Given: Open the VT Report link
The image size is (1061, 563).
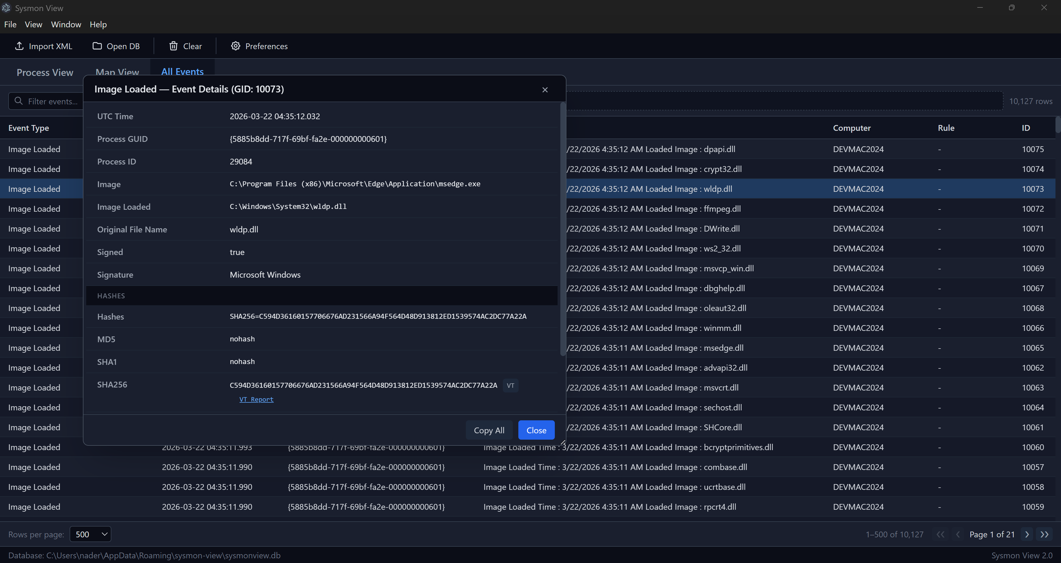Looking at the screenshot, I should click(256, 399).
